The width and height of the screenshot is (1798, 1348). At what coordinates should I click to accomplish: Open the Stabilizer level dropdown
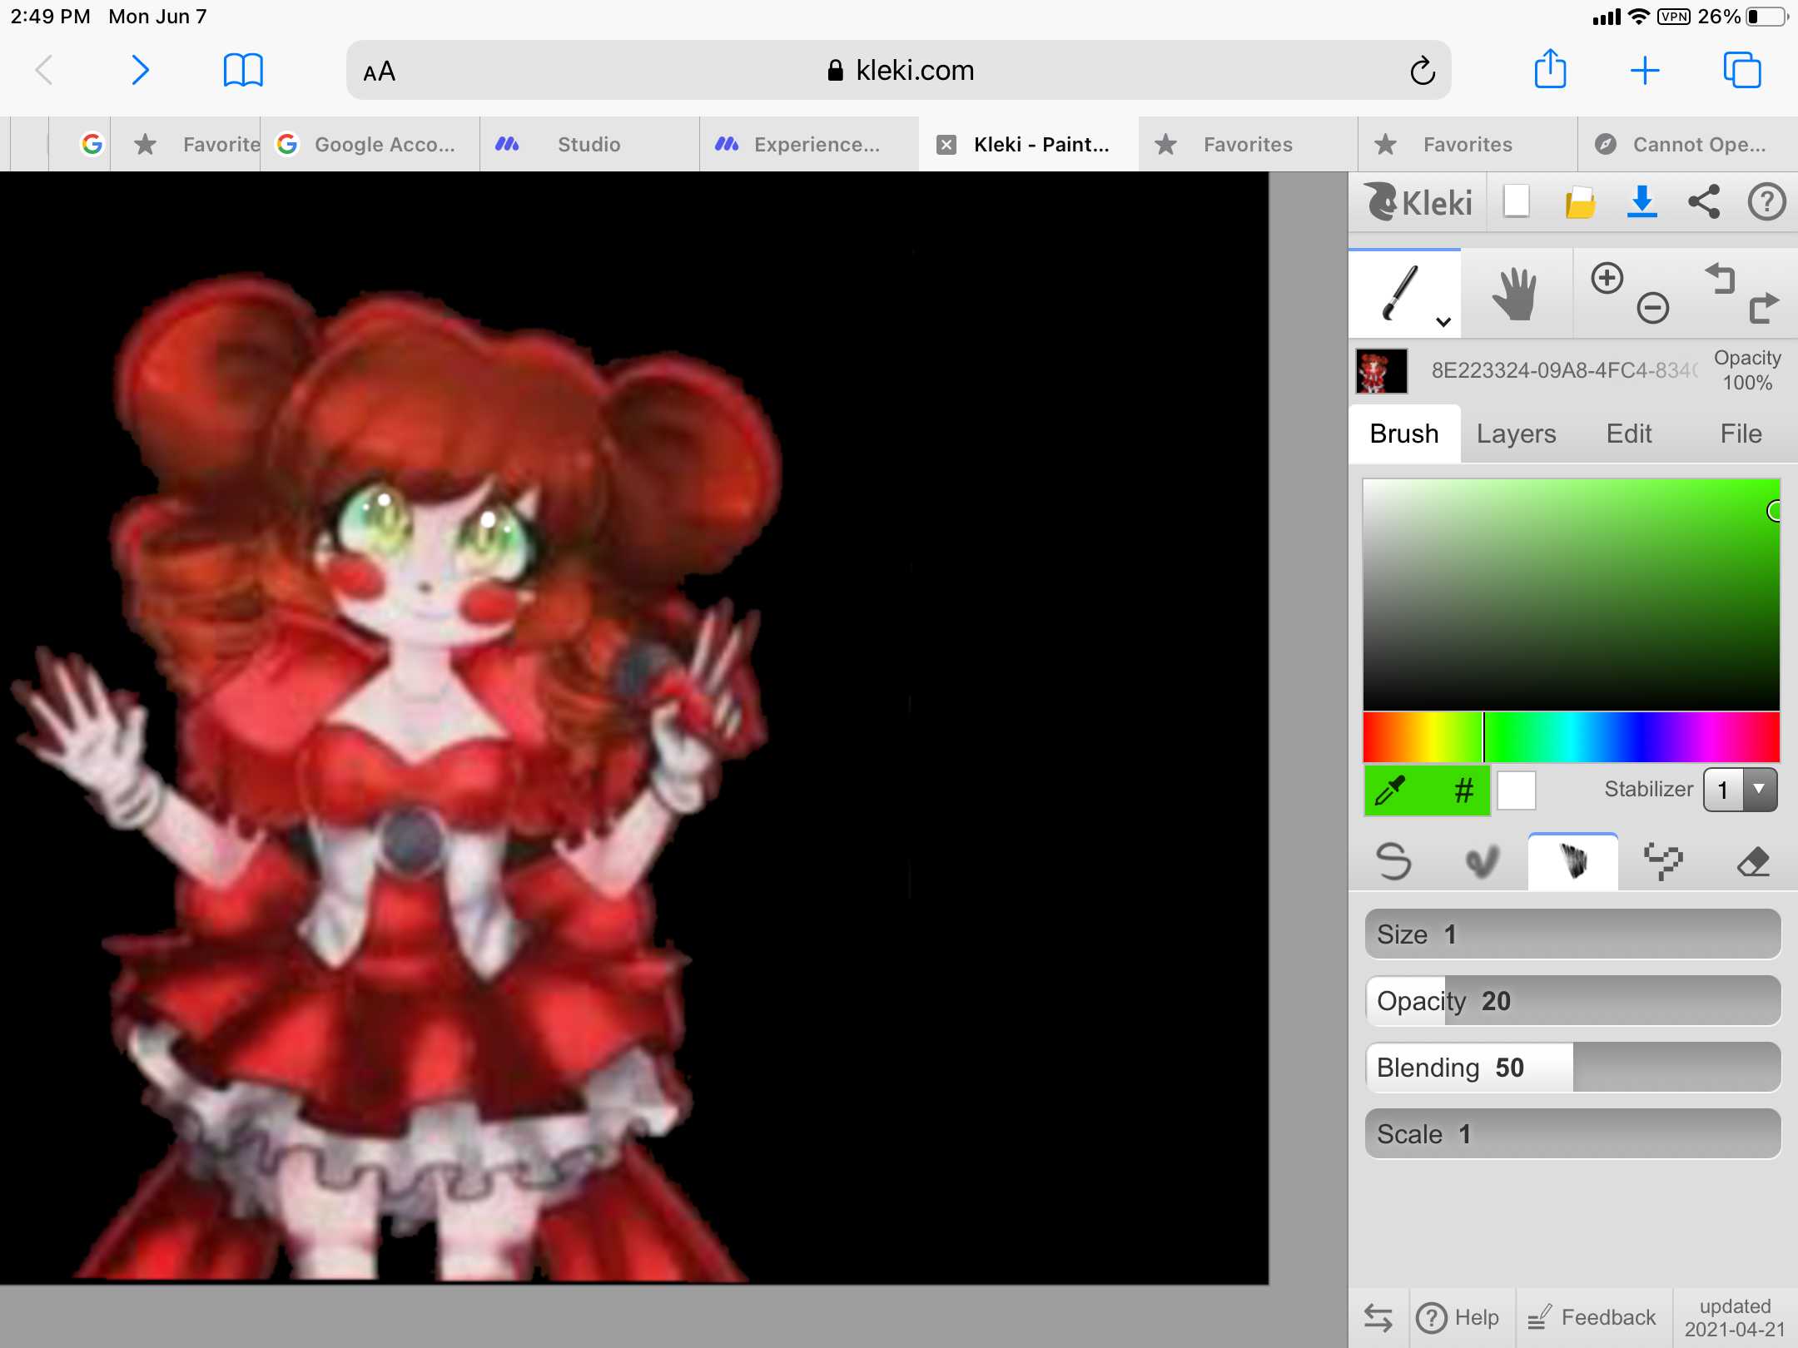click(x=1740, y=790)
